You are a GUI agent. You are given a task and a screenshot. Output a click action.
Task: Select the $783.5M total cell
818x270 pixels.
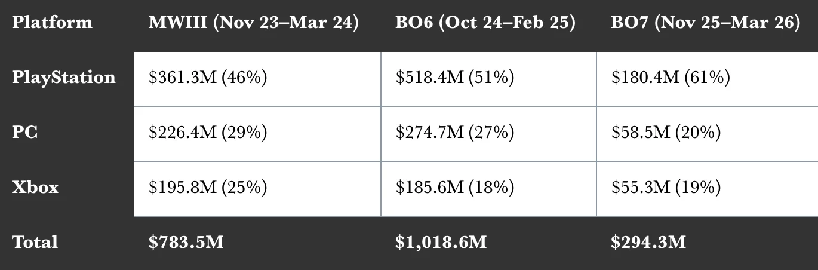point(186,242)
